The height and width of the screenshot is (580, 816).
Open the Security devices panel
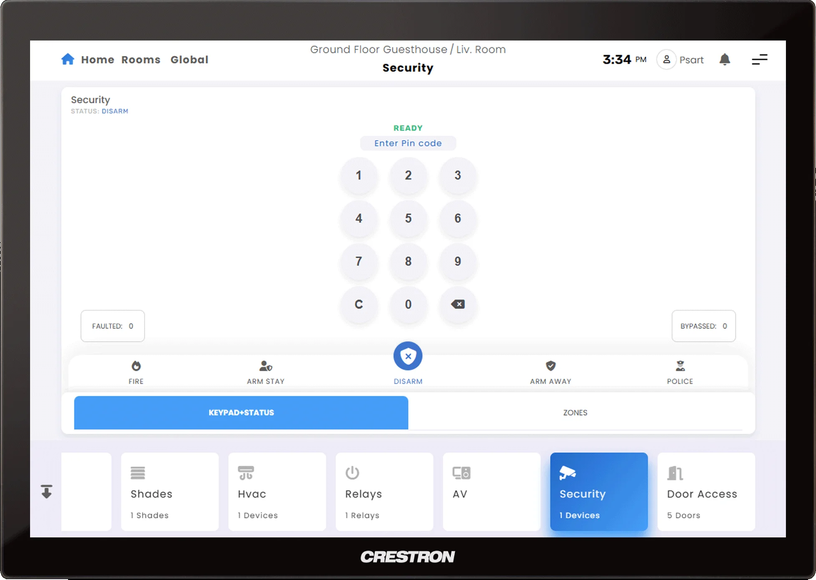pos(598,491)
